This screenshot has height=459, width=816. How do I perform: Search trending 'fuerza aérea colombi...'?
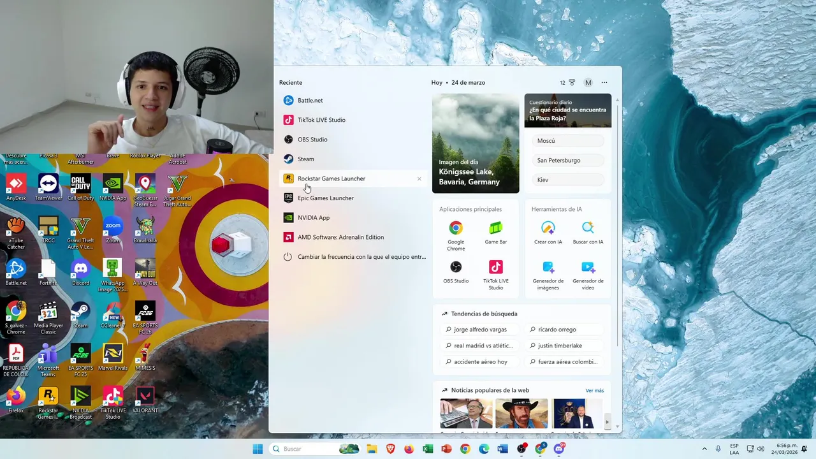[x=564, y=361]
